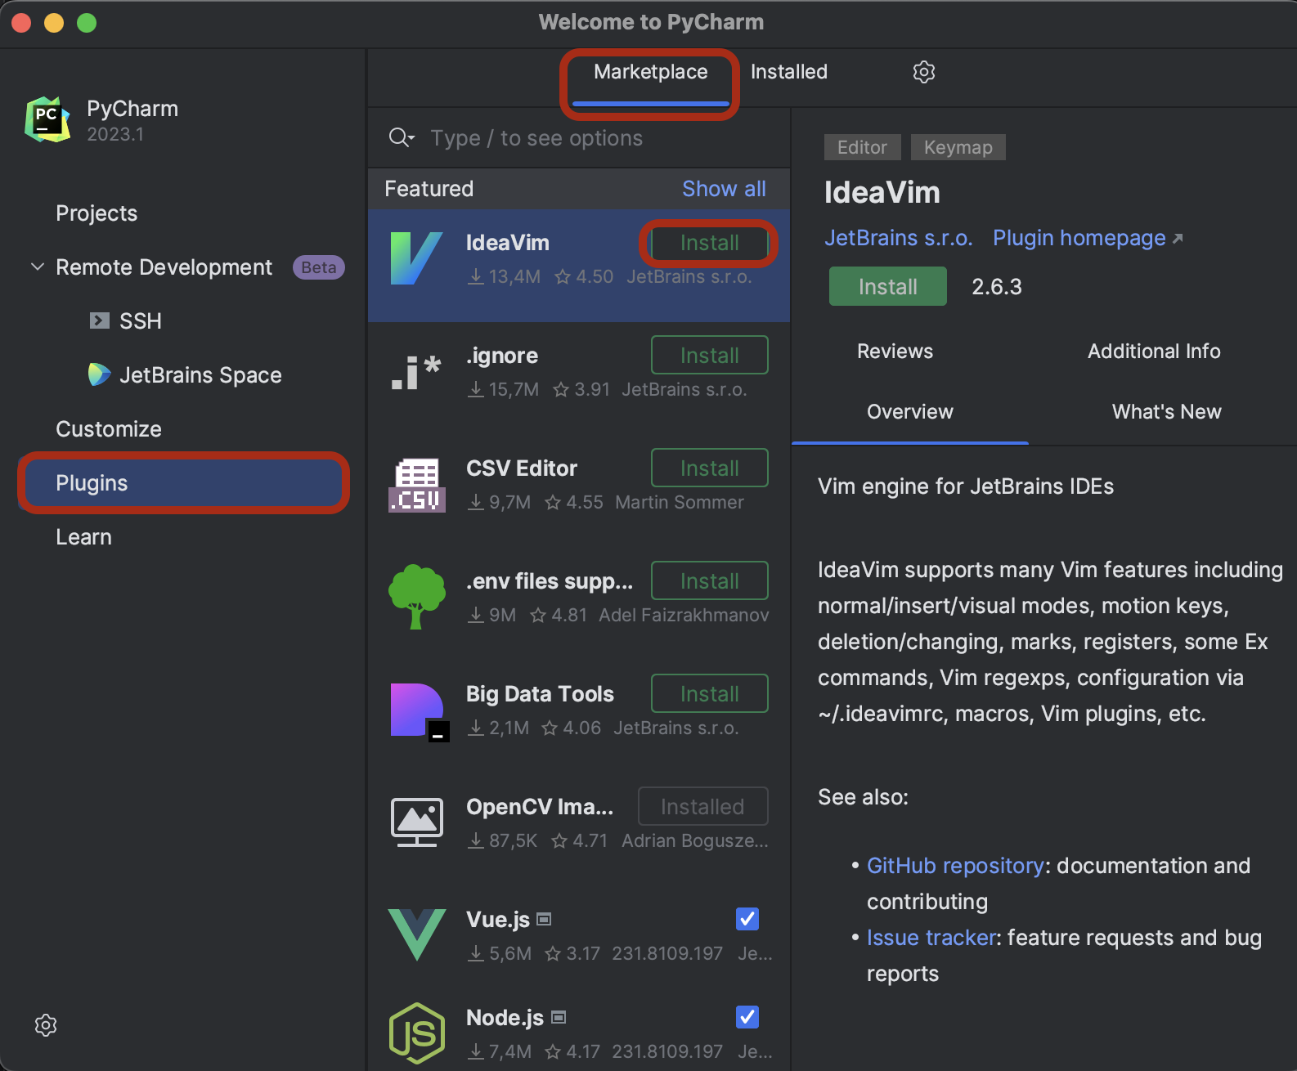Open the Additional Info tab
Viewport: 1297px width, 1071px height.
tap(1154, 352)
